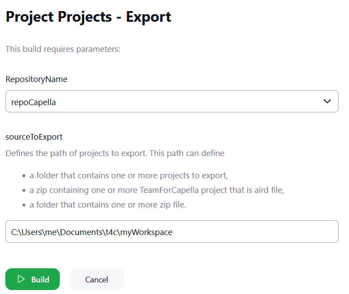Click 'This build requires parameters' text
The image size is (349, 294).
(x=62, y=49)
